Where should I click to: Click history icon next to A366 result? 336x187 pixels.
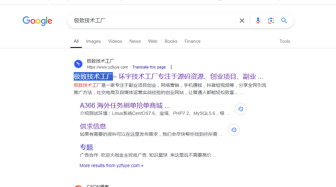tap(241, 109)
